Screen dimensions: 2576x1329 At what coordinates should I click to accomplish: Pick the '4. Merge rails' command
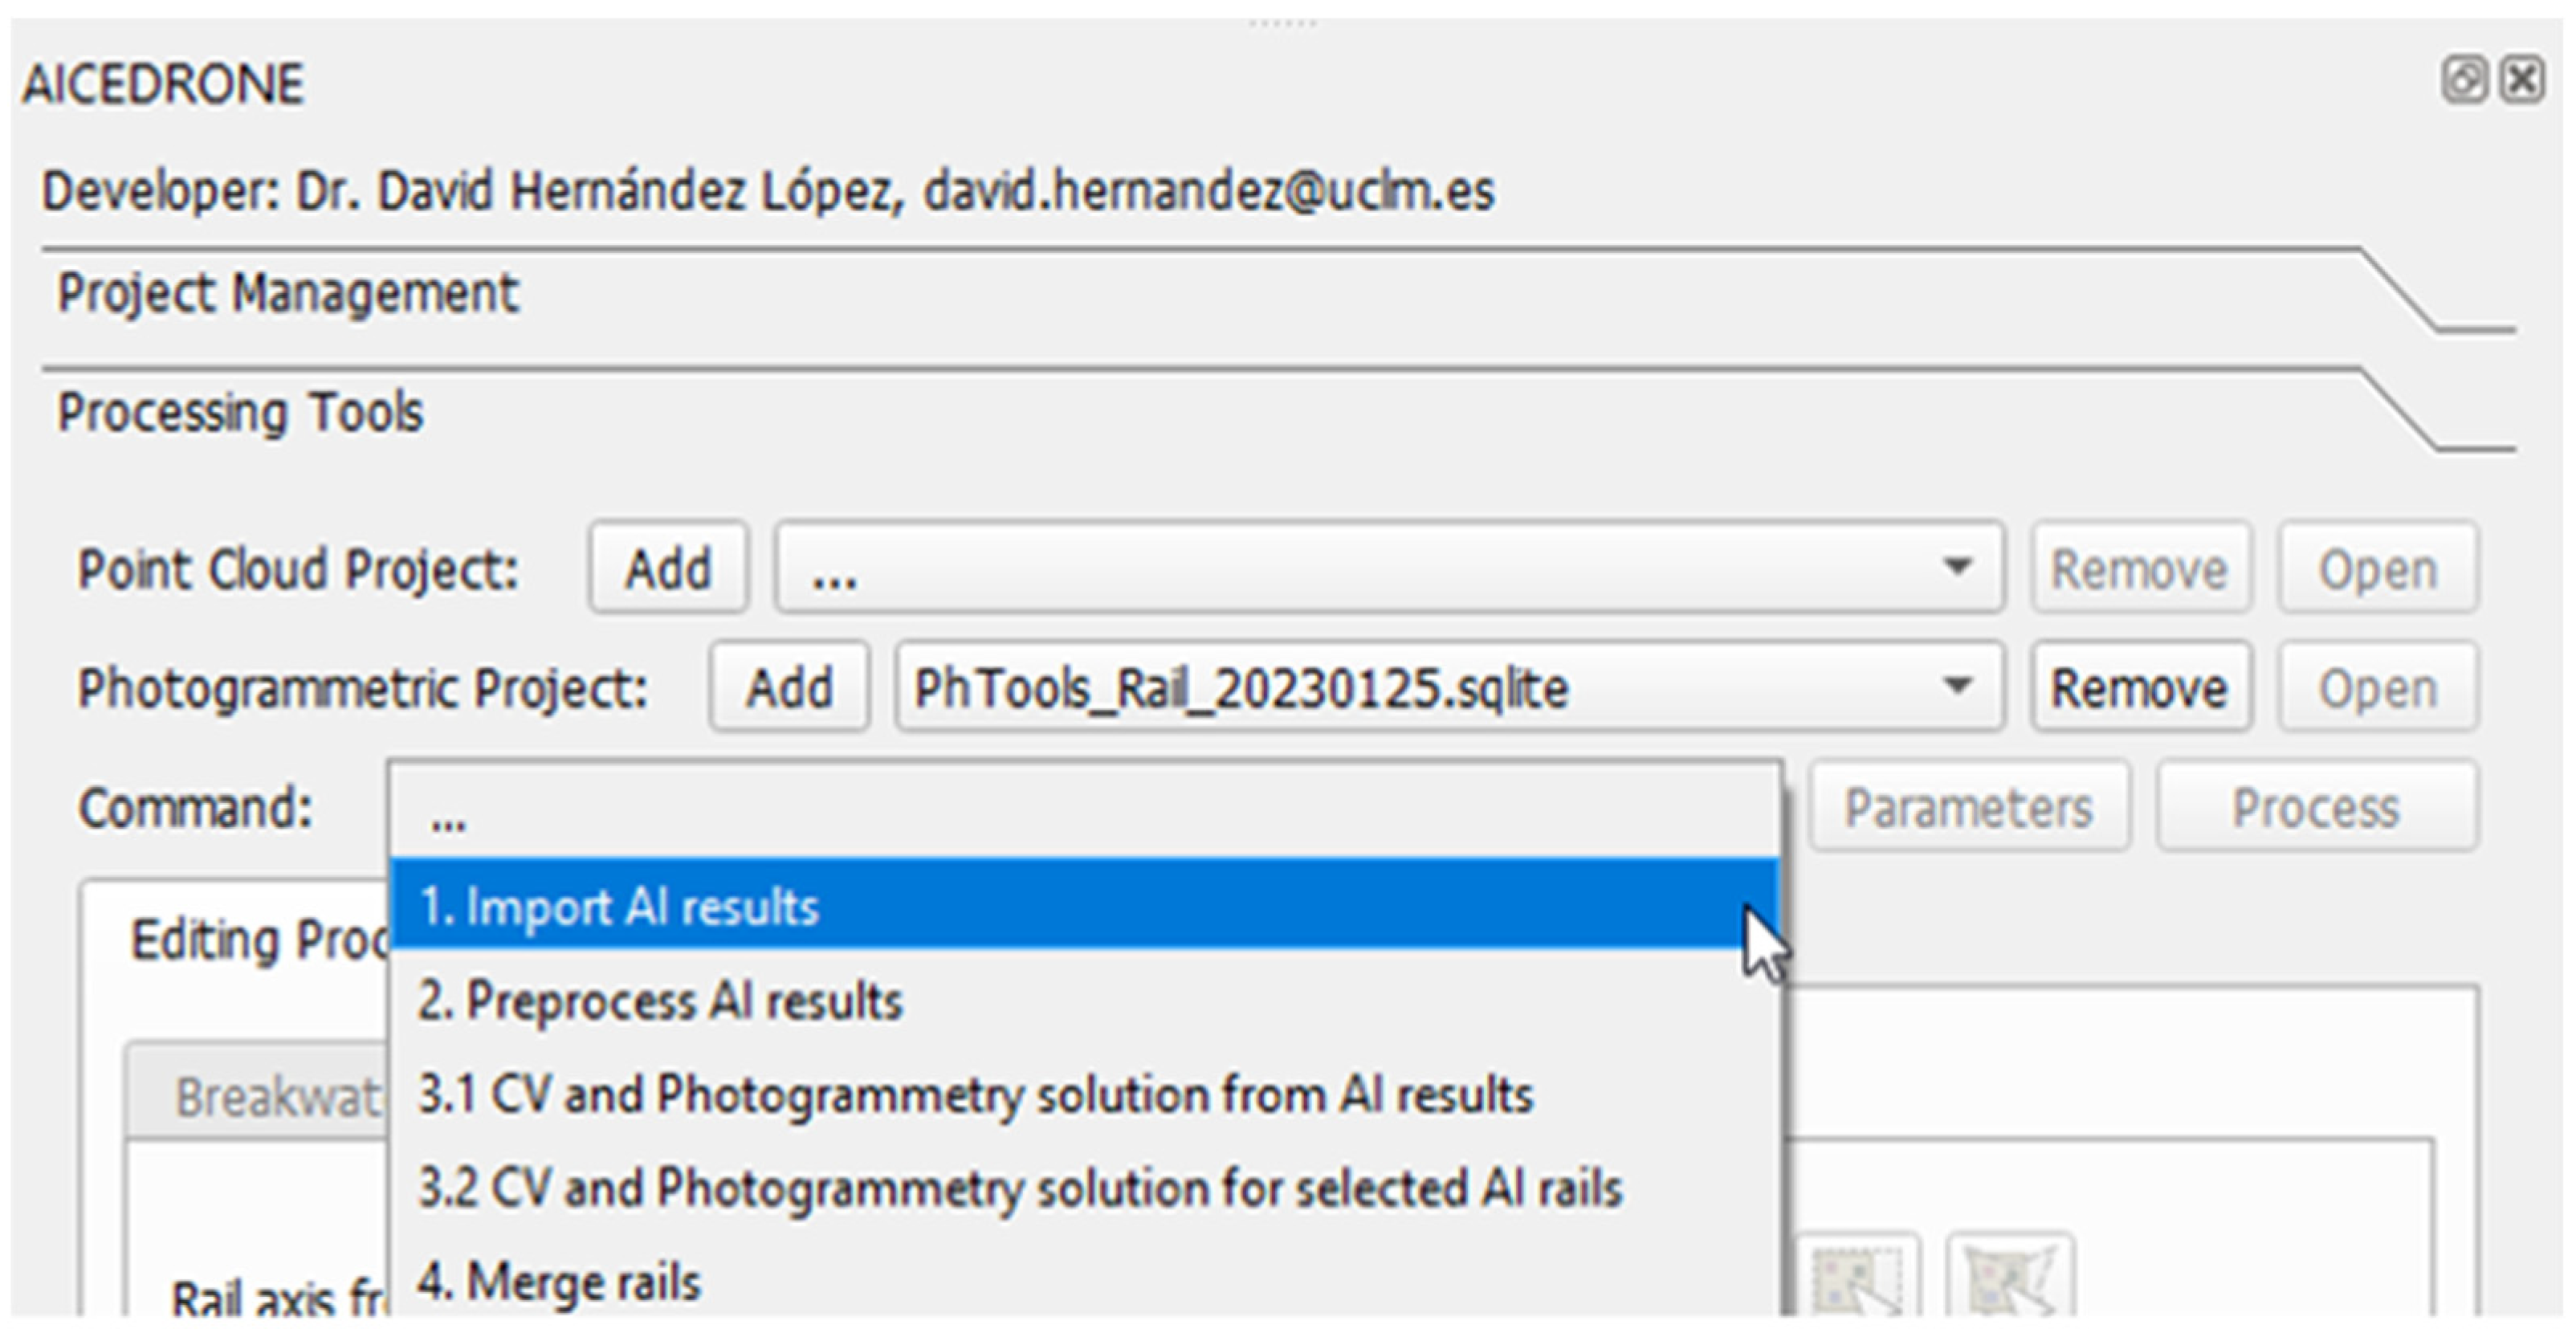560,1281
